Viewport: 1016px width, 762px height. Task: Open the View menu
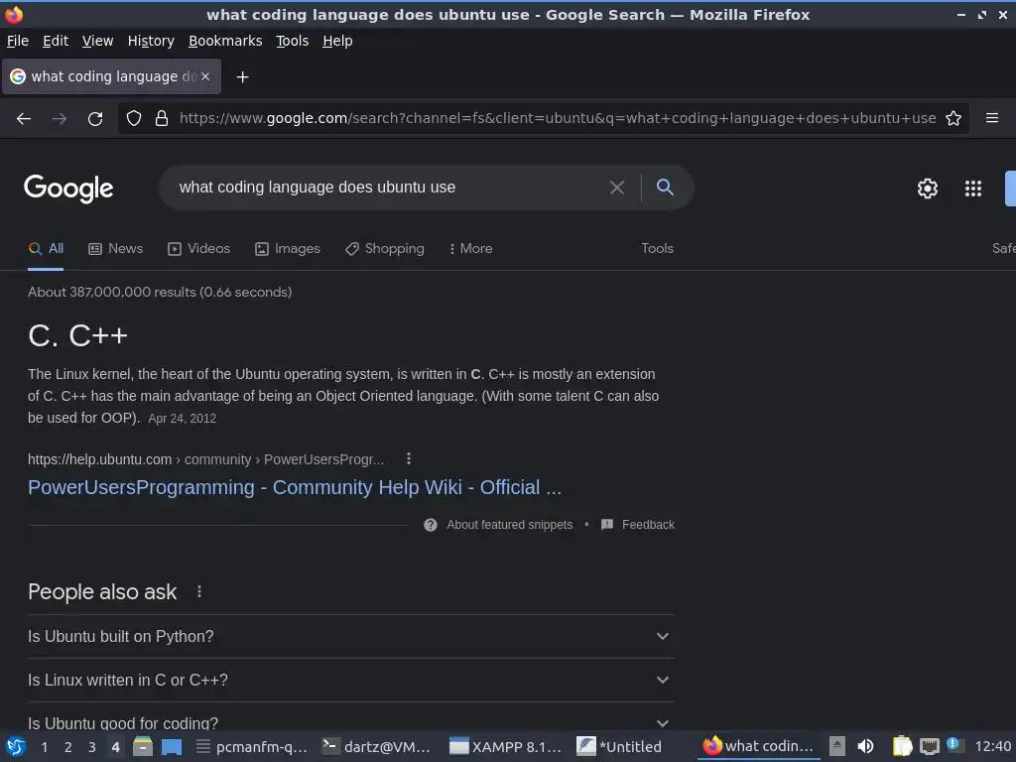click(98, 41)
